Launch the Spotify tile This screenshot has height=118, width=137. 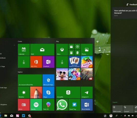point(36,105)
